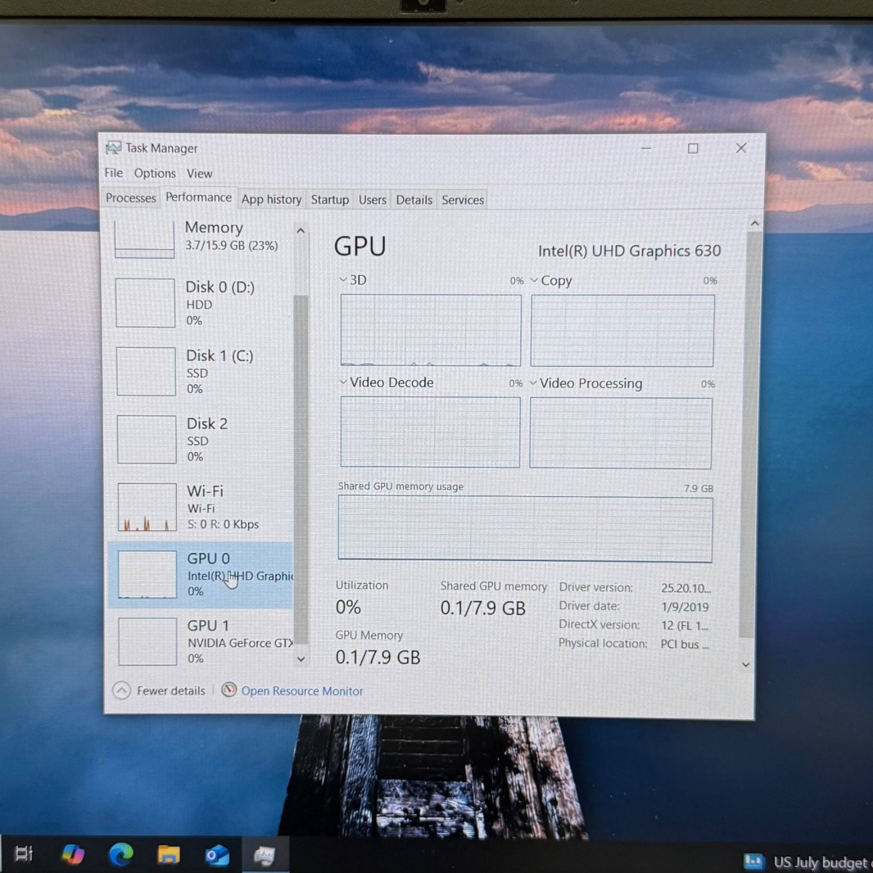Select the GPU 1 graph thumbnail

pyautogui.click(x=148, y=641)
